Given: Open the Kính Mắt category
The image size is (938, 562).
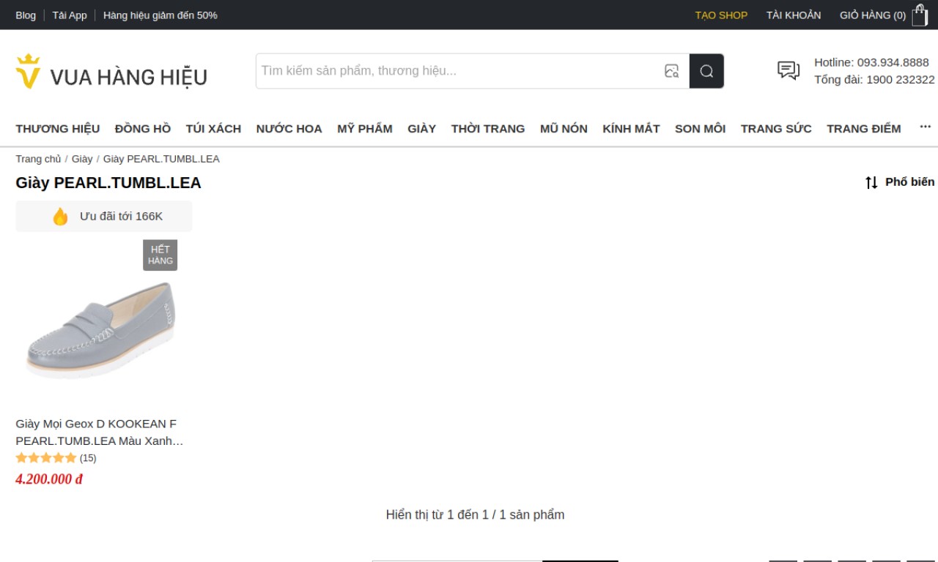Looking at the screenshot, I should point(632,128).
